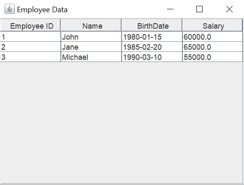Select the cell containing Michael
244x185 pixels.
91,57
